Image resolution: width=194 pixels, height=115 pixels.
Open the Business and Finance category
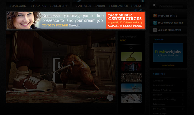[x=163, y=85]
